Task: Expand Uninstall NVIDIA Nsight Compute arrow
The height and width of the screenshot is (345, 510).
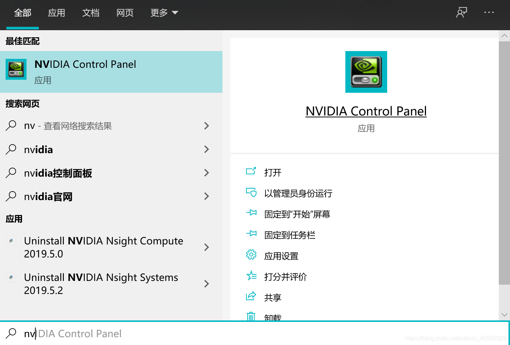Action: click(206, 247)
